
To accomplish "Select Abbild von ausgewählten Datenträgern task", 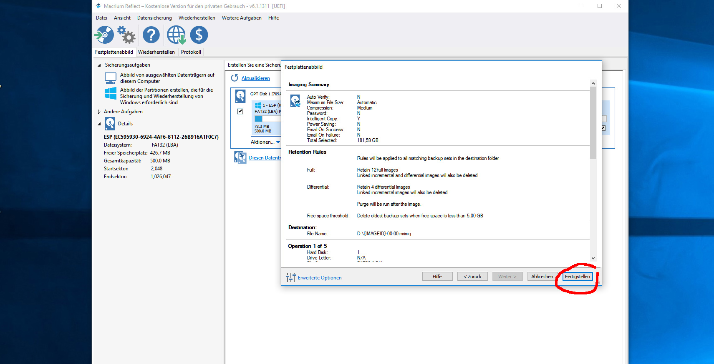I will [x=167, y=78].
